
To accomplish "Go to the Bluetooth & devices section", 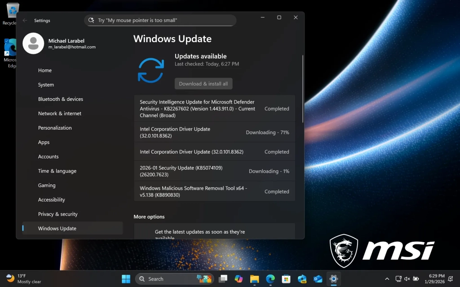I will point(61,99).
